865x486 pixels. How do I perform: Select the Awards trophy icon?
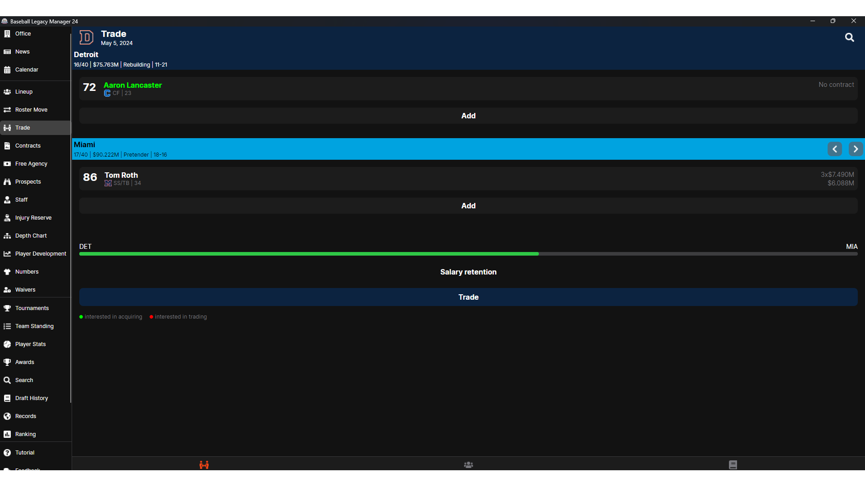click(x=7, y=362)
